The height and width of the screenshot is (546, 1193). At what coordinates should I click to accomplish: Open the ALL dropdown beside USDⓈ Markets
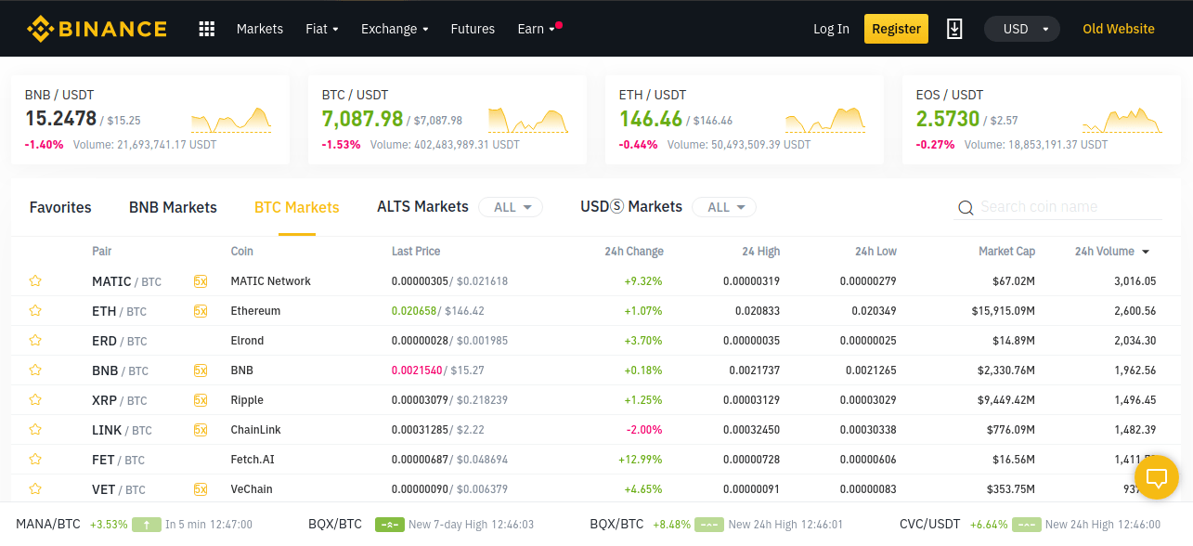click(x=723, y=207)
